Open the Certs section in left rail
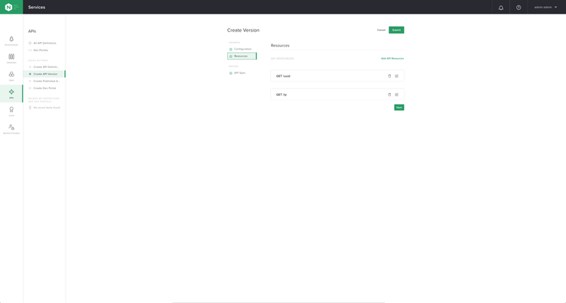 [11, 112]
